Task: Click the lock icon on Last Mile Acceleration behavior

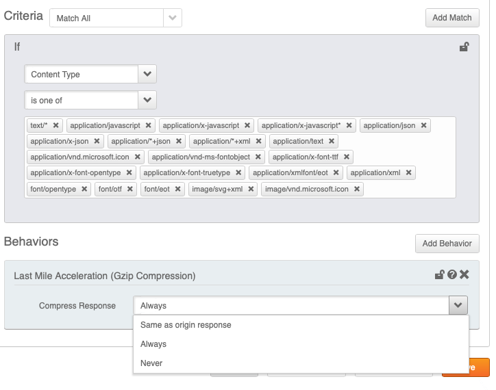Action: (440, 275)
